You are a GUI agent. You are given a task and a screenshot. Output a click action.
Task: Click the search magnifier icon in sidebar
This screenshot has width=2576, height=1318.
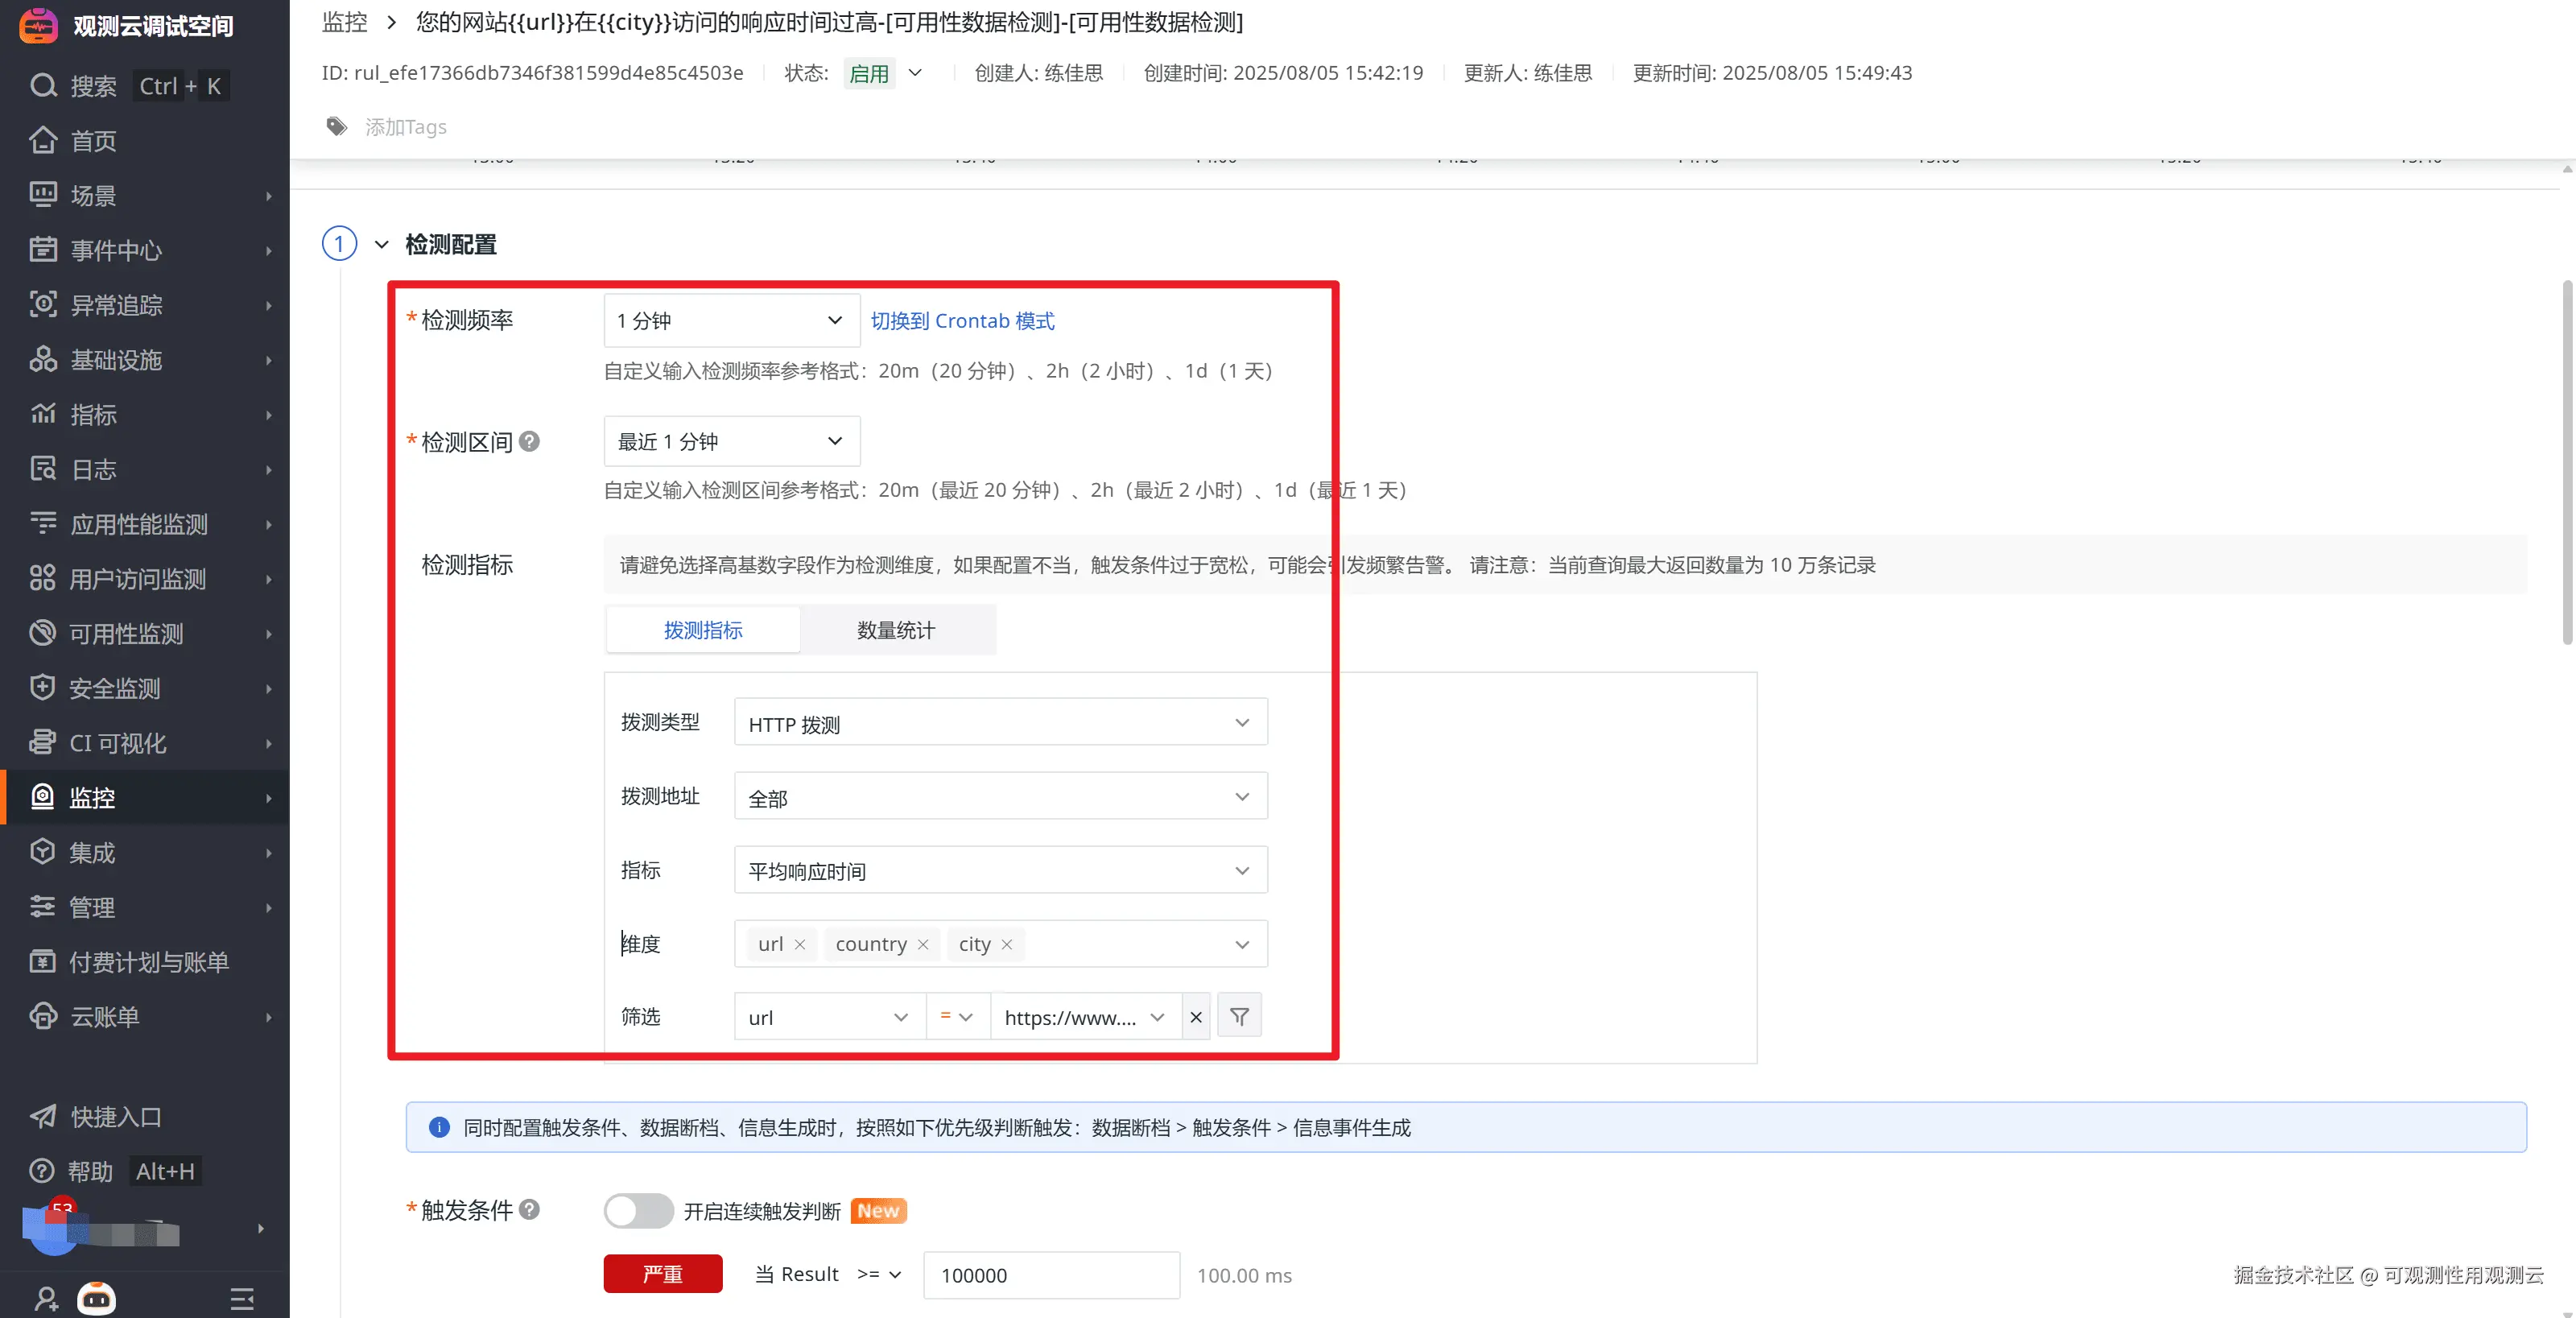pos(43,86)
